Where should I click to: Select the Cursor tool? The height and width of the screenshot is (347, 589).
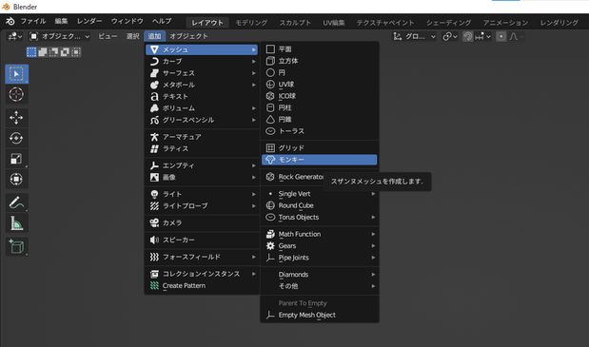pos(16,94)
